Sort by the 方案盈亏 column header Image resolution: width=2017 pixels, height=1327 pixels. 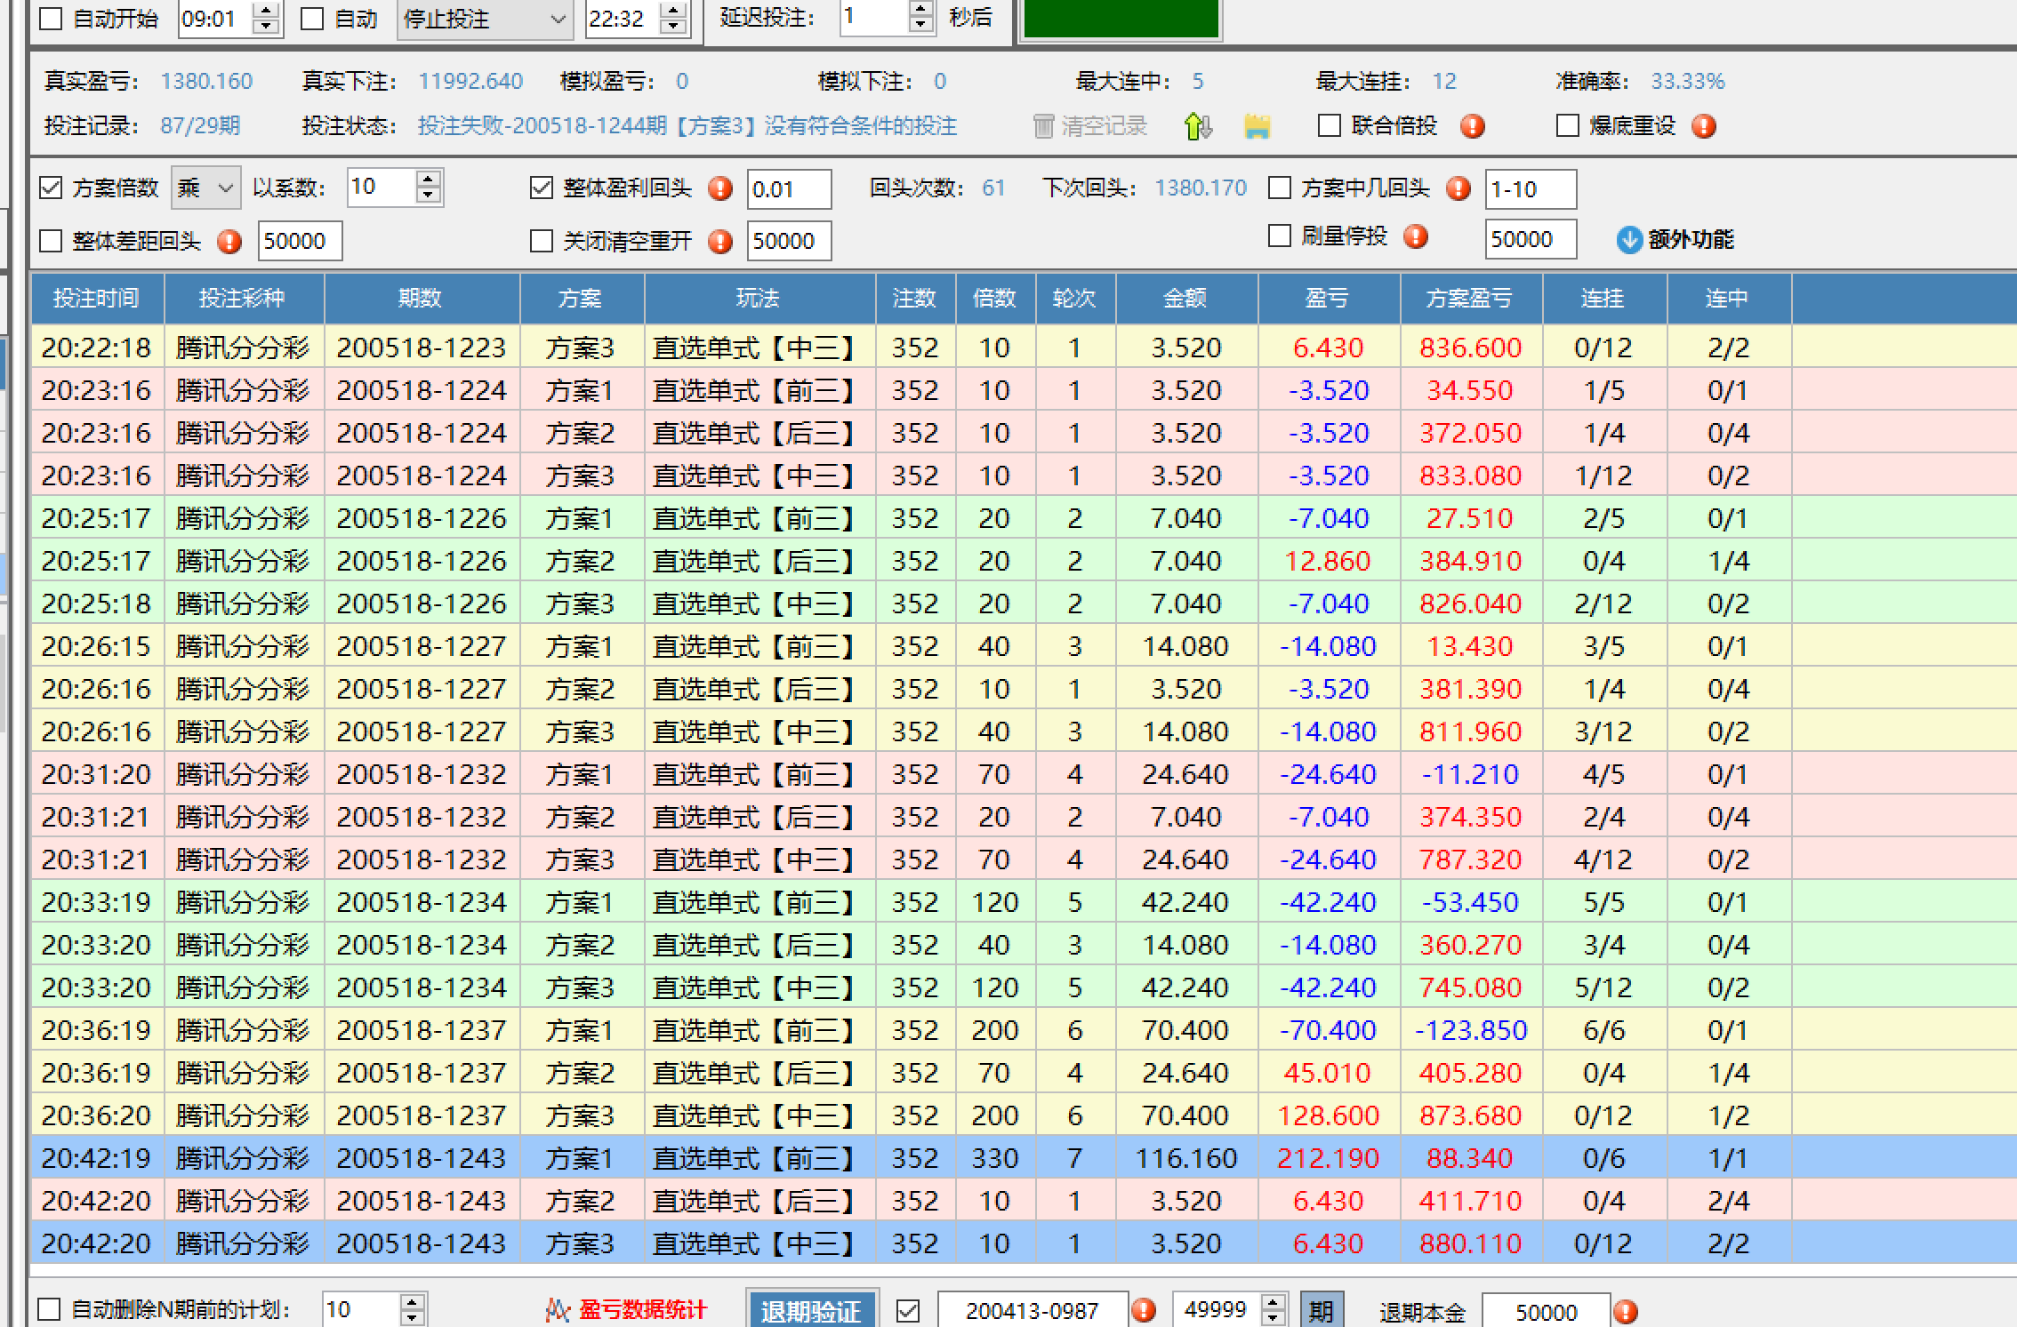[1471, 299]
